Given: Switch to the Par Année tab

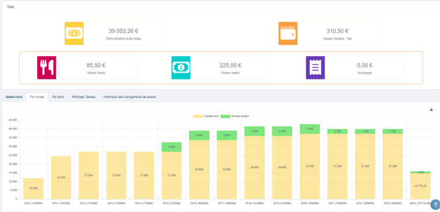Looking at the screenshot, I should [37, 97].
